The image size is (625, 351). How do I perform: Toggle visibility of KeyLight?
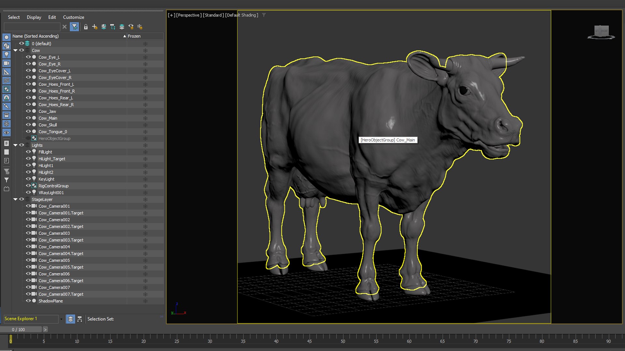[28, 179]
